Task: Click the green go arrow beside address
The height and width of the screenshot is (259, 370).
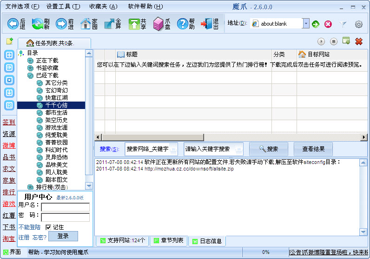Action: (x=316, y=24)
